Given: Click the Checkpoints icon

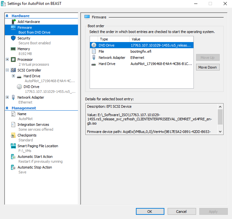Looking at the screenshot, I should (13, 135).
